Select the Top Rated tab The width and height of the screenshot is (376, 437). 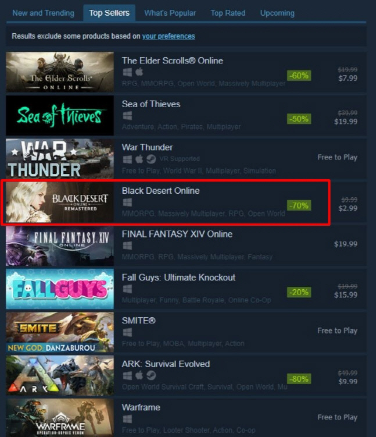pos(228,13)
